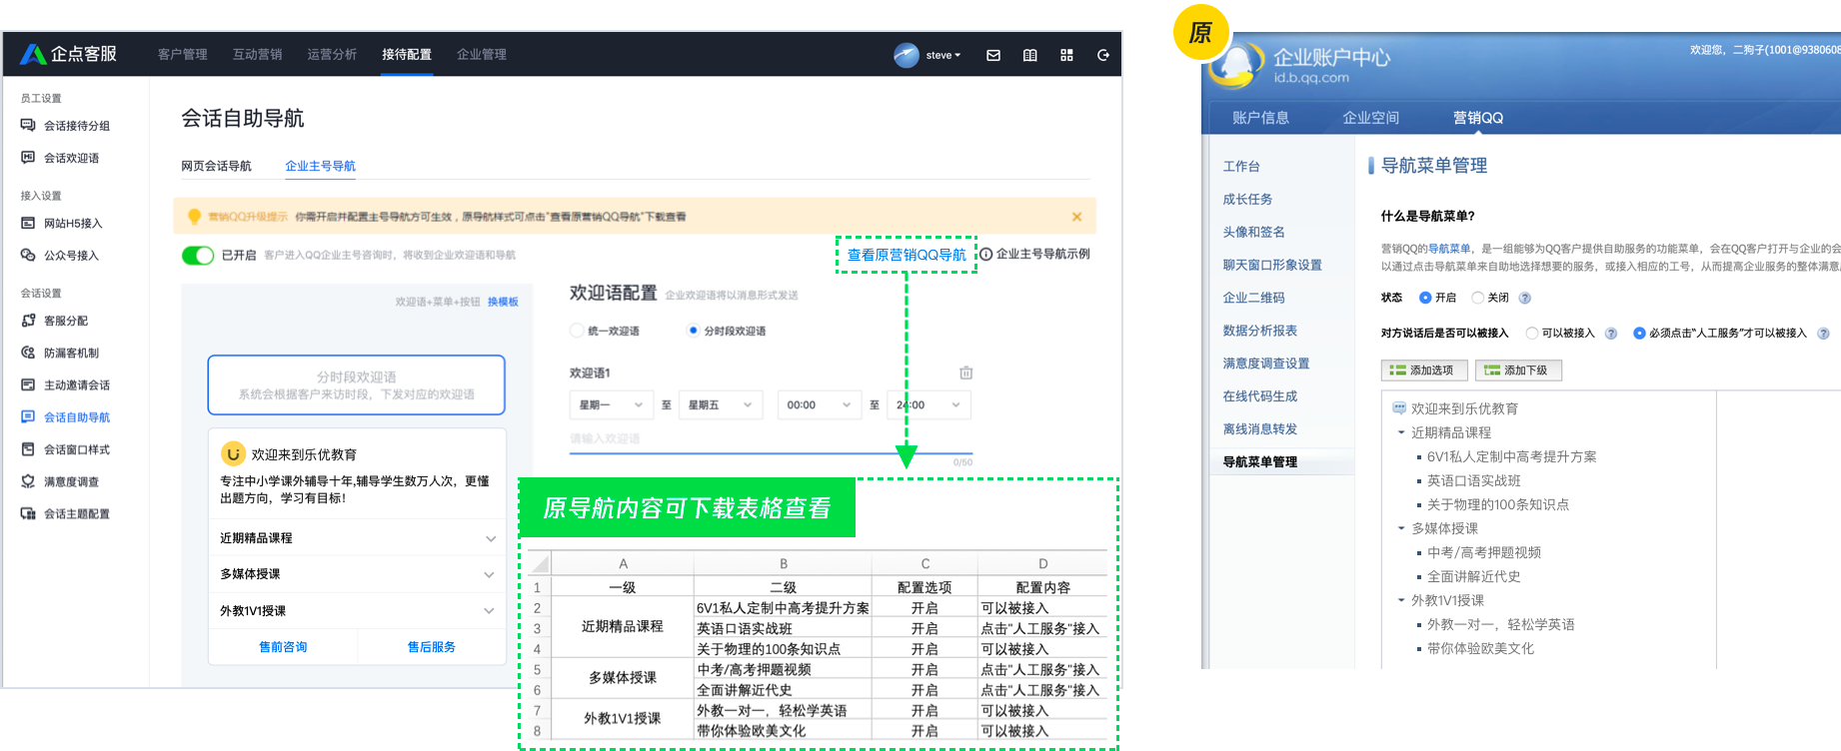
Task: Select 6V1私人定制中高考提升方案 tree item
Action: pos(1511,456)
